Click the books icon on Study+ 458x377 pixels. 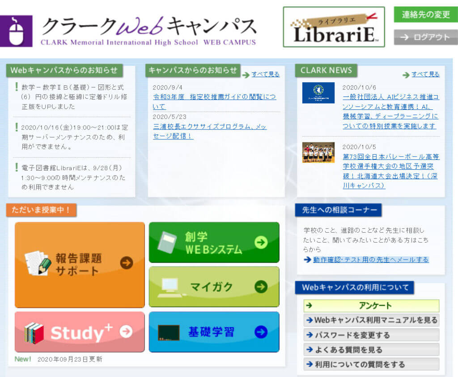(34, 333)
